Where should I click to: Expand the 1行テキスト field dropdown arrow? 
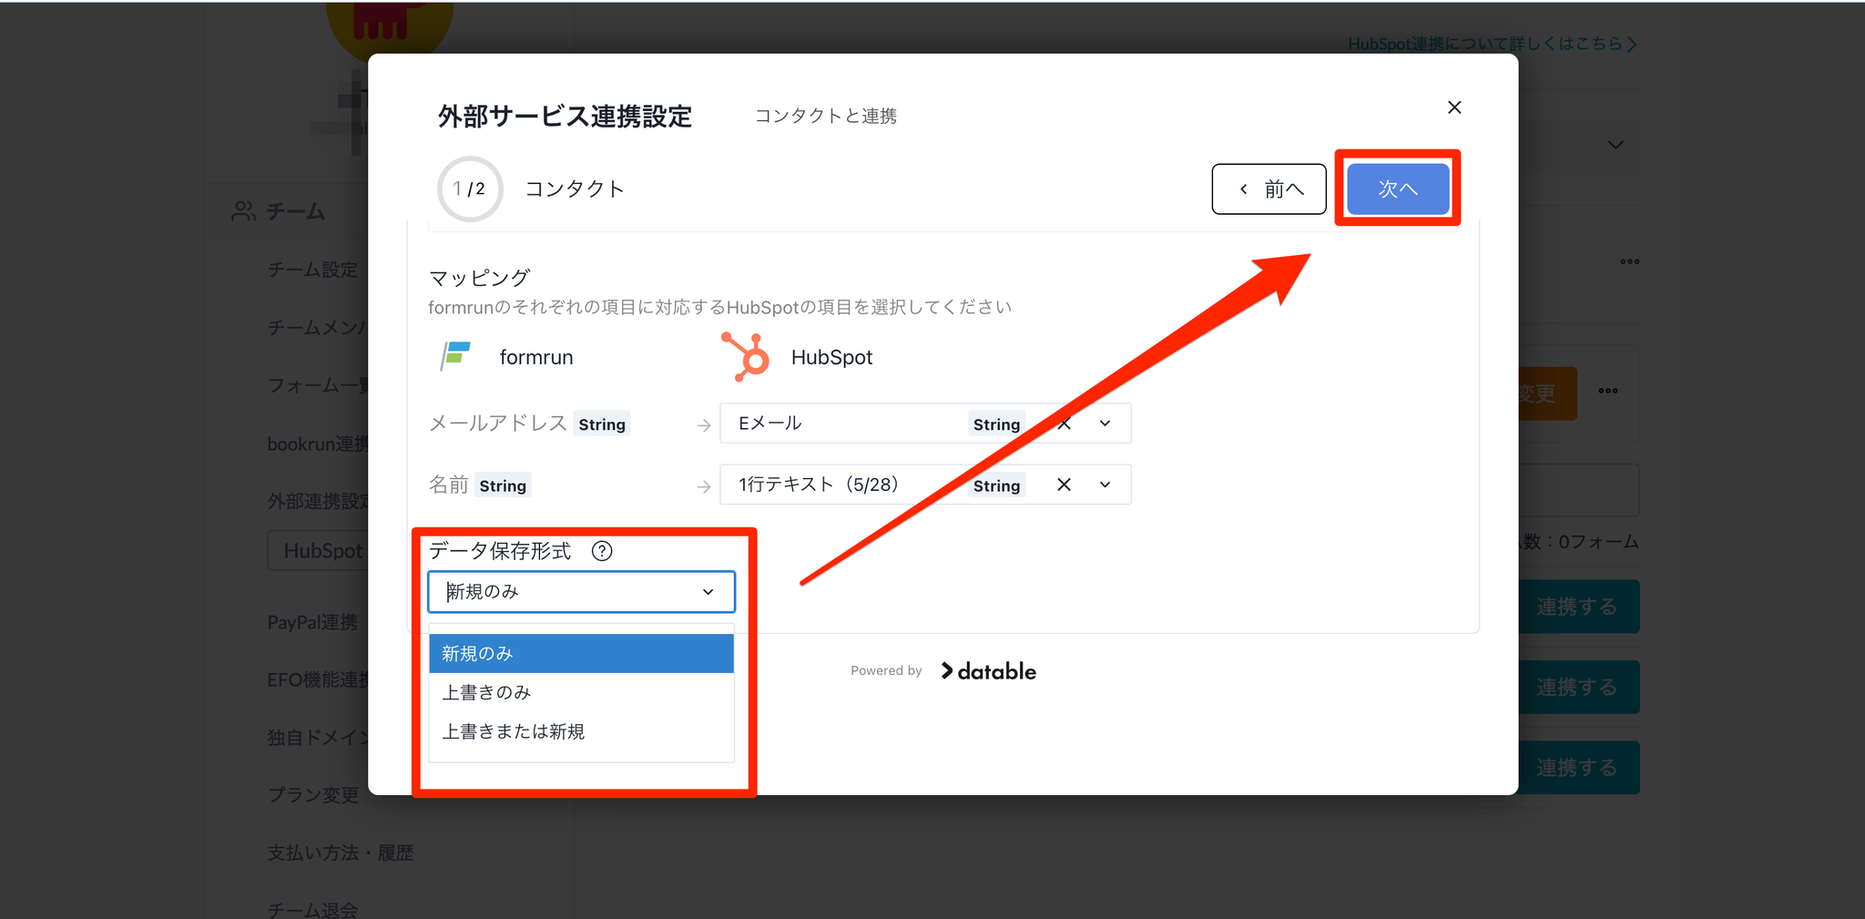click(x=1106, y=485)
